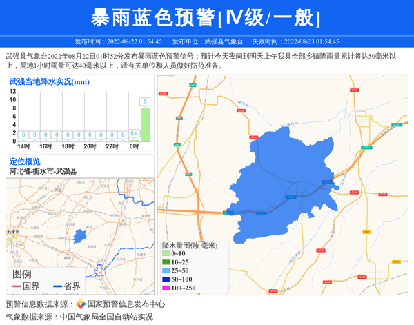This screenshot has height=325, width=414.
Task: Click the 100~250 legend range text
Action: 184,288
